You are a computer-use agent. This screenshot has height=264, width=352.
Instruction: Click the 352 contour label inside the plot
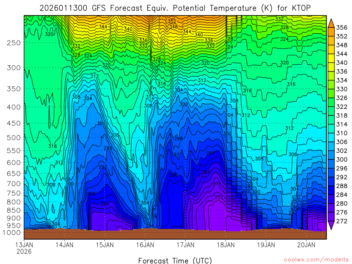(172, 21)
